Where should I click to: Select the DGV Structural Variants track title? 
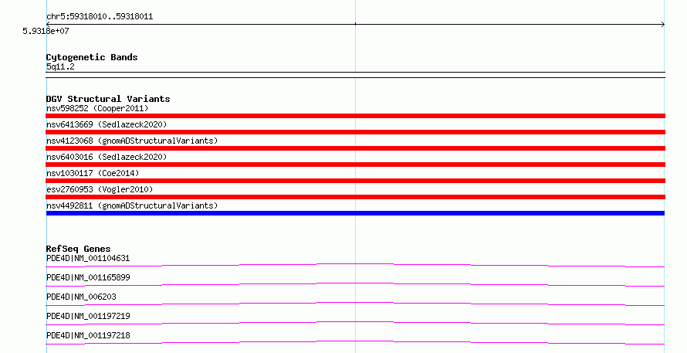pyautogui.click(x=108, y=99)
